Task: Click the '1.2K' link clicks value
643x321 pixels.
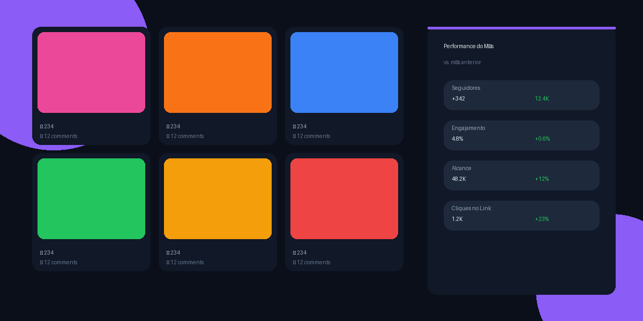Action: (x=457, y=219)
